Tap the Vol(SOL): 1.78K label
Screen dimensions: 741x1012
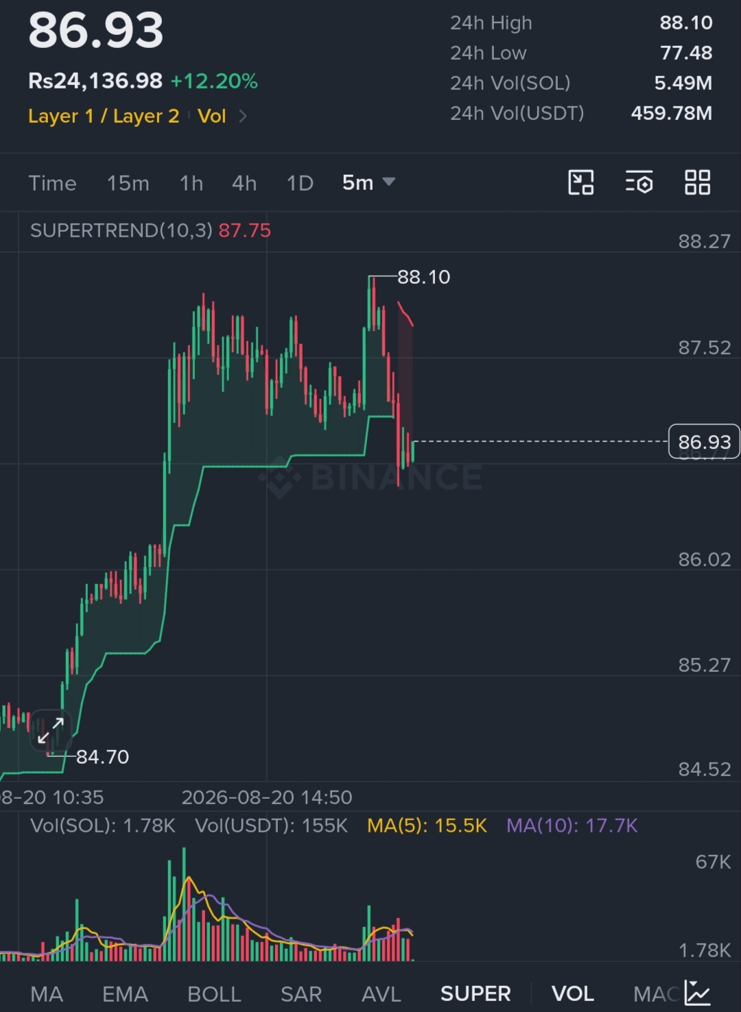click(x=103, y=825)
